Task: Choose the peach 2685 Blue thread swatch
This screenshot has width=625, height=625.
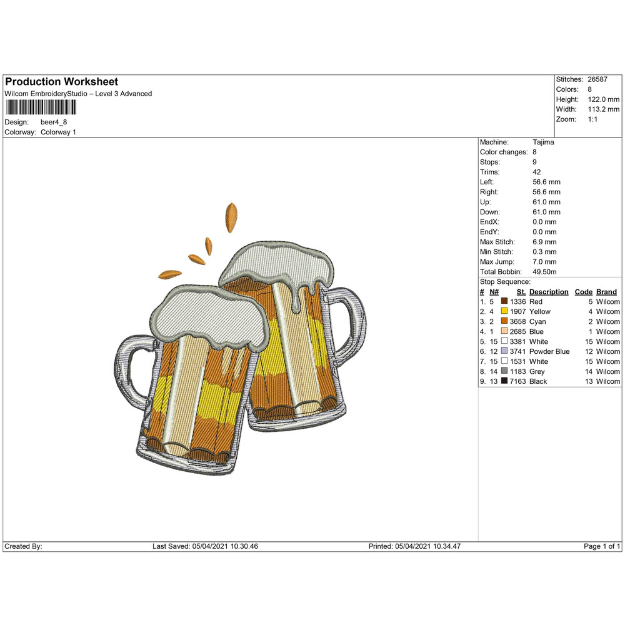Action: [x=504, y=332]
